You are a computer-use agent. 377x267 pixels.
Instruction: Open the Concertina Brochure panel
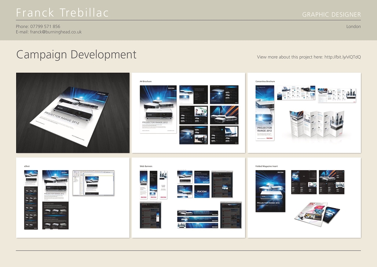click(x=304, y=113)
